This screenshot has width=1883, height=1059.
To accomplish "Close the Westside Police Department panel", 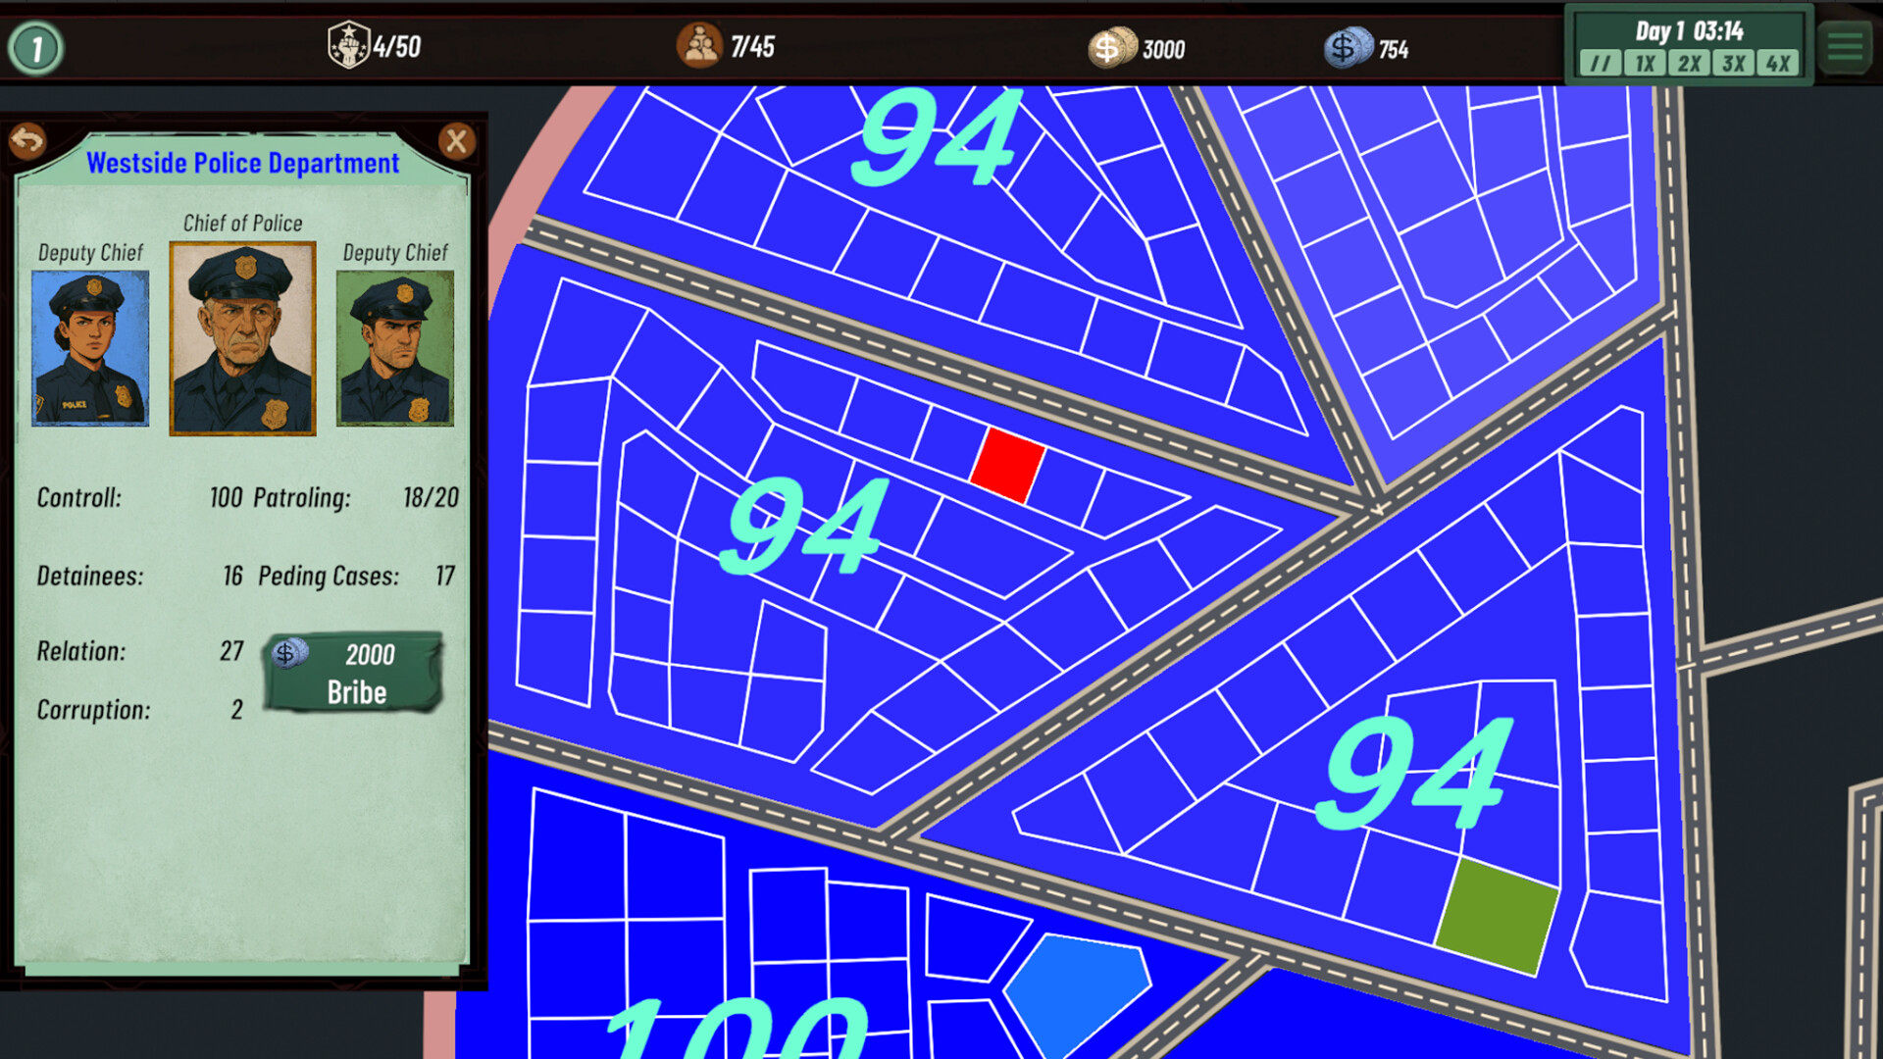I will [455, 140].
